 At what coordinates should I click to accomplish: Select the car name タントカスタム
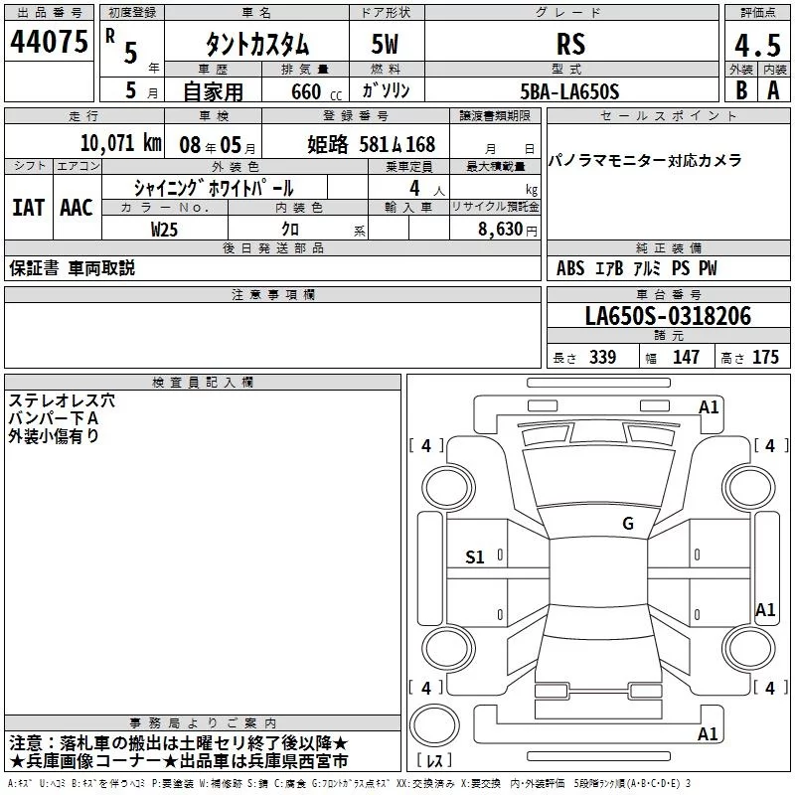257,44
